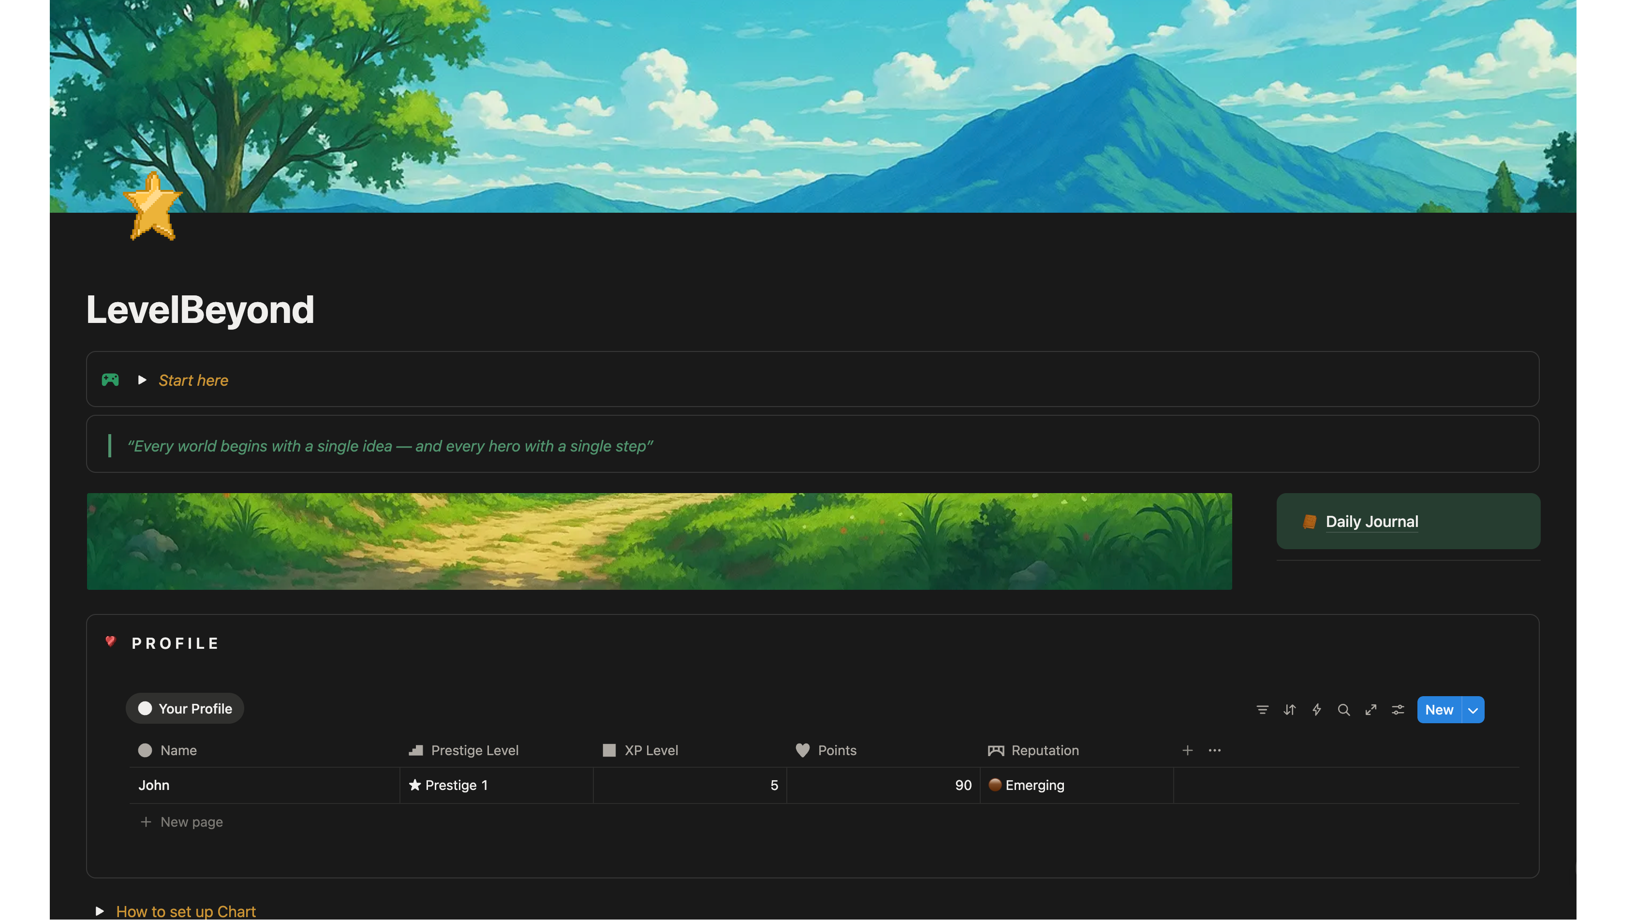Click the gold star page icon
1636x920 pixels.
152,207
